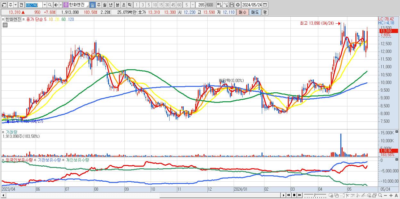
Task: Open stock search magnifier icon
Action: point(50,5)
